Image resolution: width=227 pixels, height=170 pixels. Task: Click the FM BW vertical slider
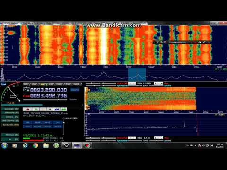click(64, 127)
